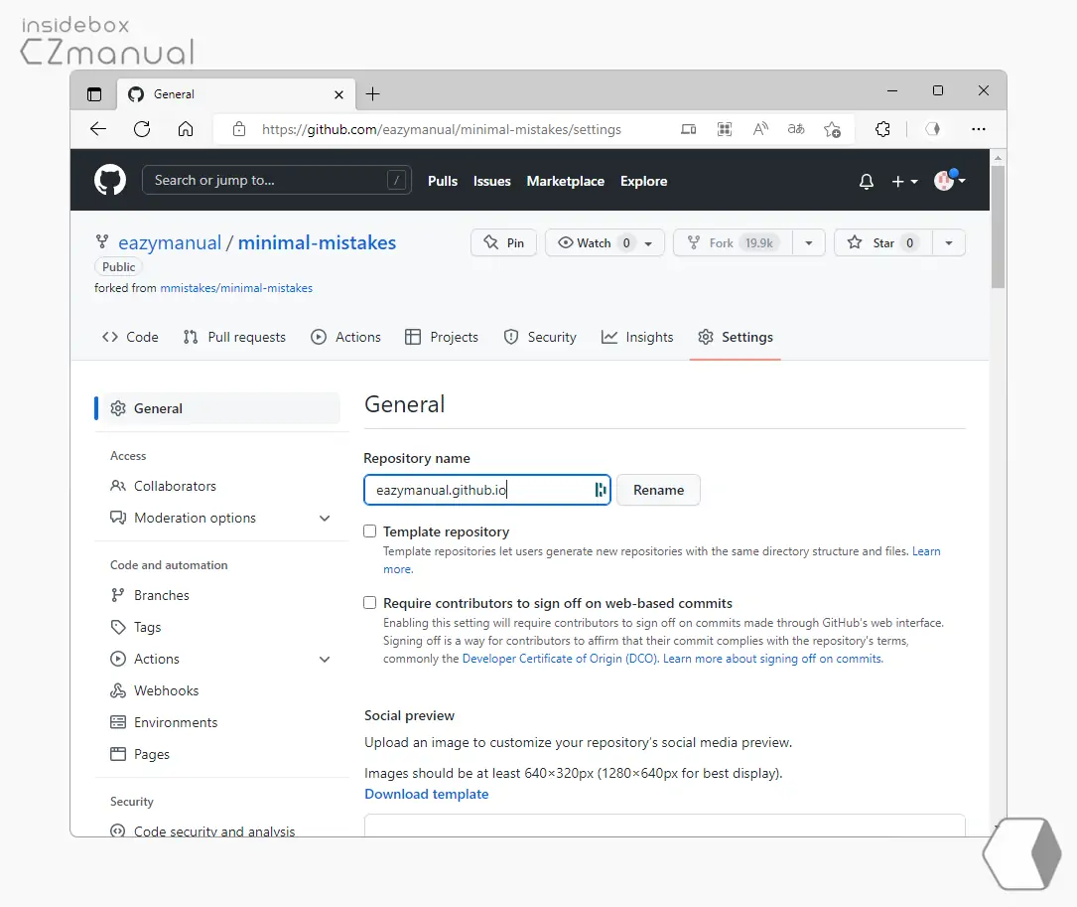Screen dimensions: 1077x907
Task: Click the browser home icon
Action: pos(186,129)
